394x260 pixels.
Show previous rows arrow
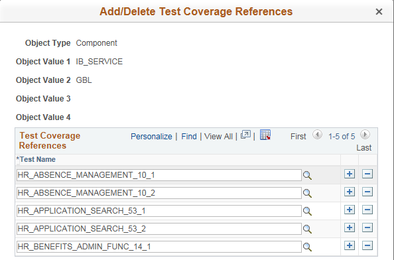click(x=317, y=135)
